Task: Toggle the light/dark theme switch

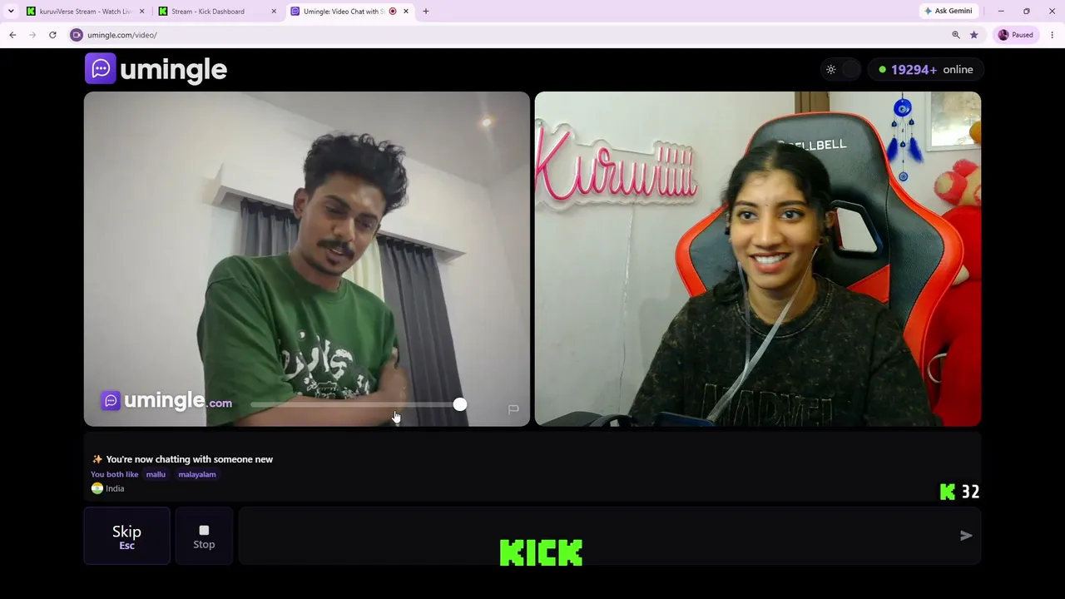Action: (x=840, y=70)
